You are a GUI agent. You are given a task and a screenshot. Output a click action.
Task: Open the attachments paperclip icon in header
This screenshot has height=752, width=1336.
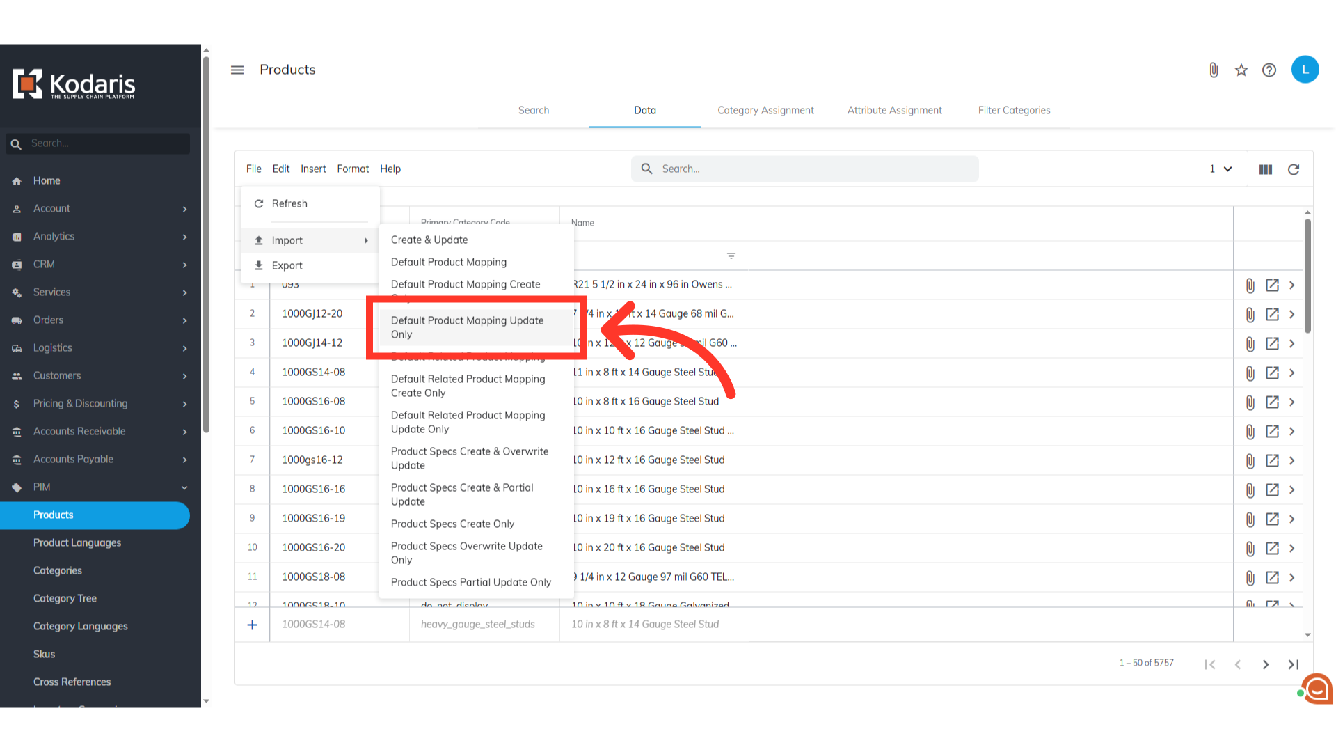(x=1214, y=70)
